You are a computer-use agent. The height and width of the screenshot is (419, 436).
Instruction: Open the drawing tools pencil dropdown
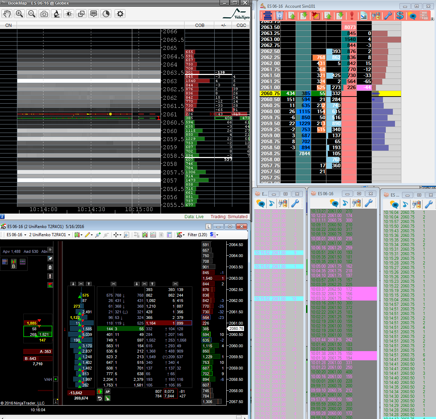point(89,235)
